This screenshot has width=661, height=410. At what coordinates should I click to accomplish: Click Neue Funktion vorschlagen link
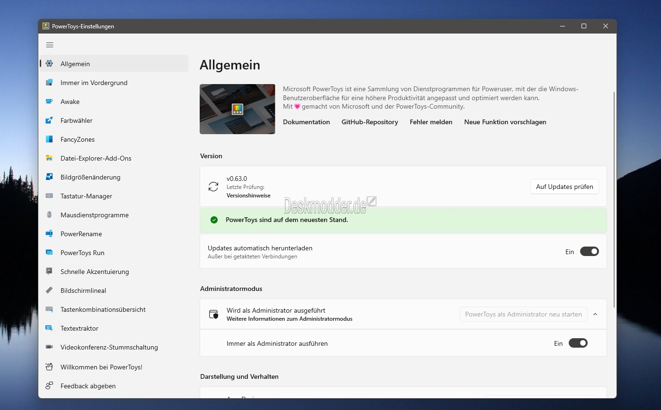click(505, 122)
